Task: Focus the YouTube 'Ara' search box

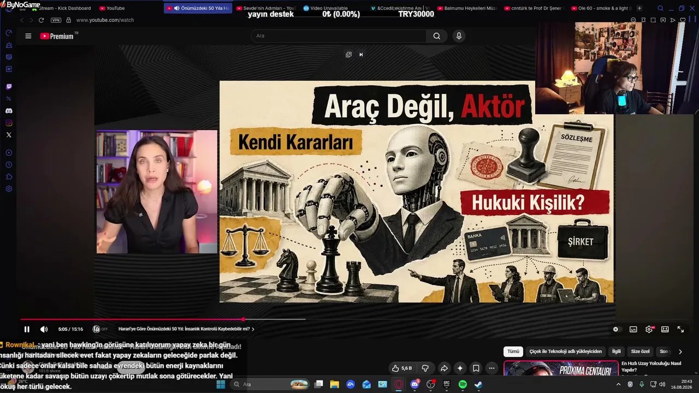Action: 339,36
